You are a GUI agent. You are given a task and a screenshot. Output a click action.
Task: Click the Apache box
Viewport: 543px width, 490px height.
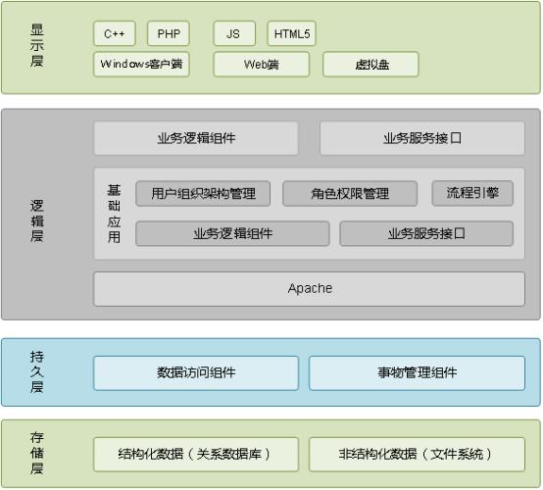click(310, 289)
